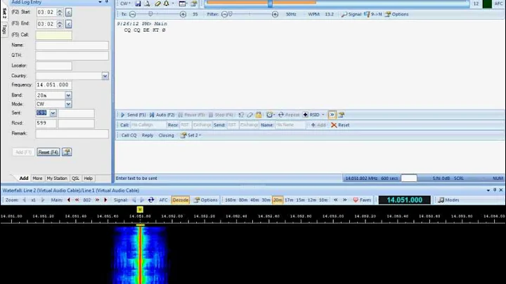This screenshot has height=284, width=506.
Task: Open the Set 2 macro dropdown
Action: (190, 136)
